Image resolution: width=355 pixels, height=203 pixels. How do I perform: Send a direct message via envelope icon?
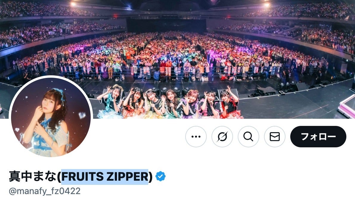click(275, 137)
